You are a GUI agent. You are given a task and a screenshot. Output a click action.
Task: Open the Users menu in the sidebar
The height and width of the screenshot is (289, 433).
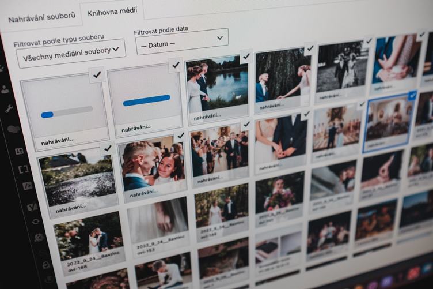coord(5,89)
